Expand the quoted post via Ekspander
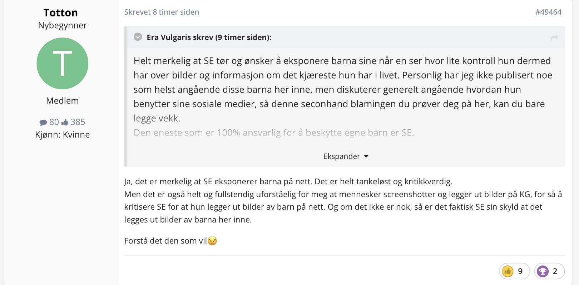The image size is (579, 285). (x=342, y=156)
